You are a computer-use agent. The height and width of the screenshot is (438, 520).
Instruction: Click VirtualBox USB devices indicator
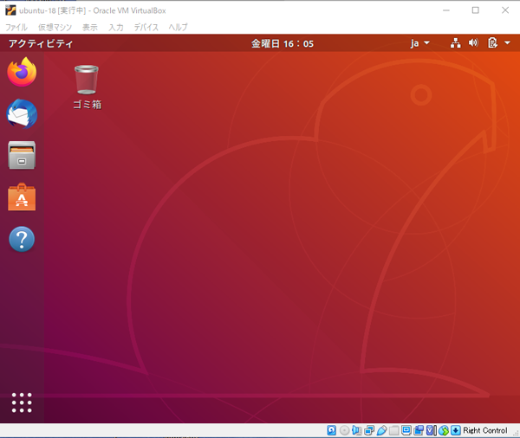point(381,430)
